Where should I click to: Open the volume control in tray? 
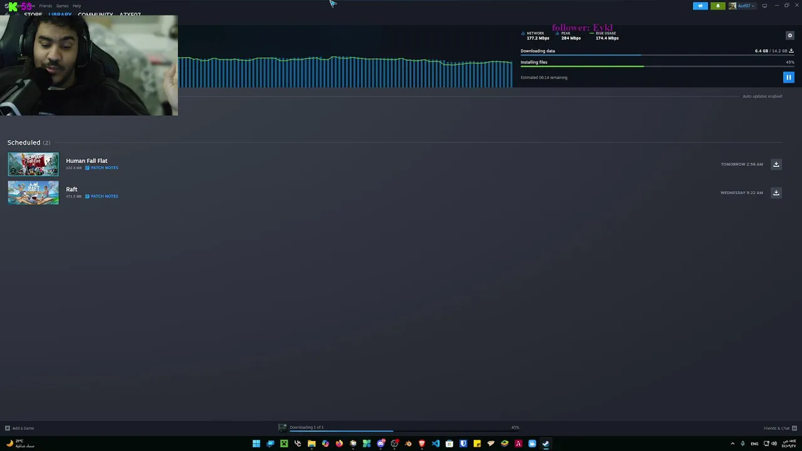tap(774, 443)
